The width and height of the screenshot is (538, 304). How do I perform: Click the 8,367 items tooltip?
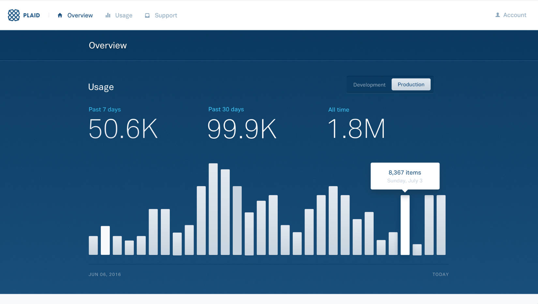(405, 176)
